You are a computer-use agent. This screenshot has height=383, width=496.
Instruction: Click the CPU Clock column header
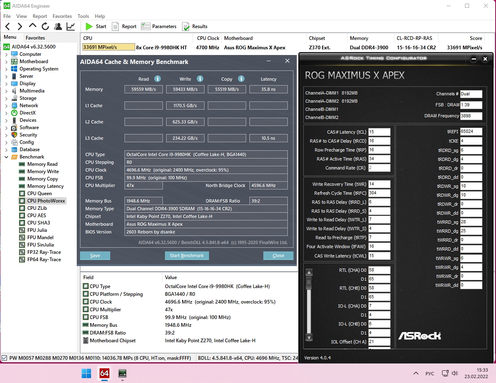point(208,38)
